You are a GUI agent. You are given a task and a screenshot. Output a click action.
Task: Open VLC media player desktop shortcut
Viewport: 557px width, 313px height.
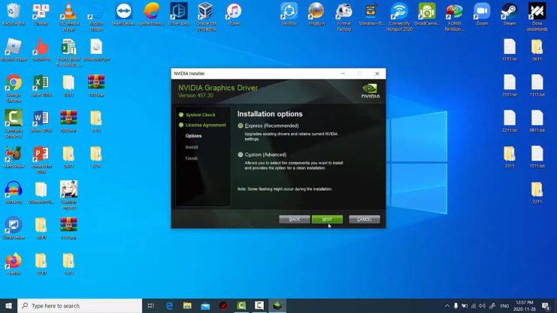tap(68, 17)
